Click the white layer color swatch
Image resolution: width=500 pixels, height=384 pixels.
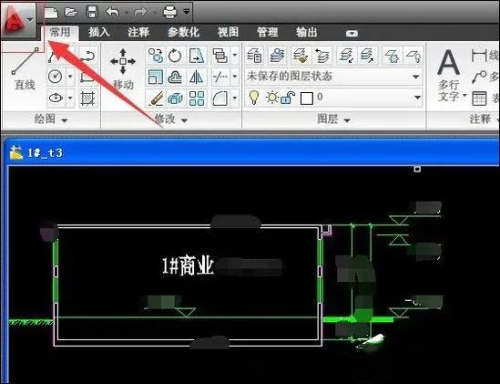pyautogui.click(x=306, y=99)
